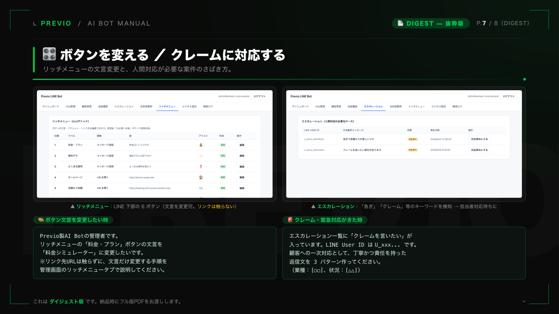Click 編集 button for 無料デモ row
Viewport: 559px width, 314px height.
[x=242, y=156]
